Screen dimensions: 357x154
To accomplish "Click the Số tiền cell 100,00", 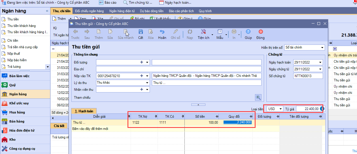I will (201, 123).
